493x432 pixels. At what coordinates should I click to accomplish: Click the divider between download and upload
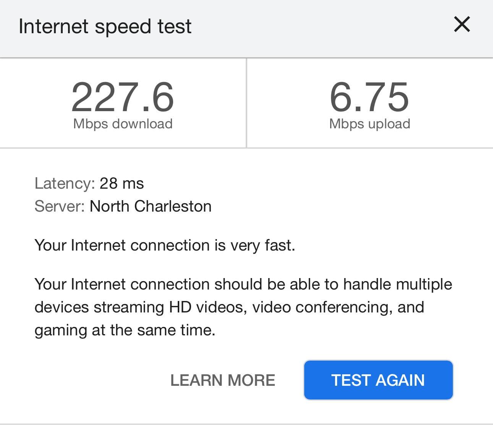[246, 102]
